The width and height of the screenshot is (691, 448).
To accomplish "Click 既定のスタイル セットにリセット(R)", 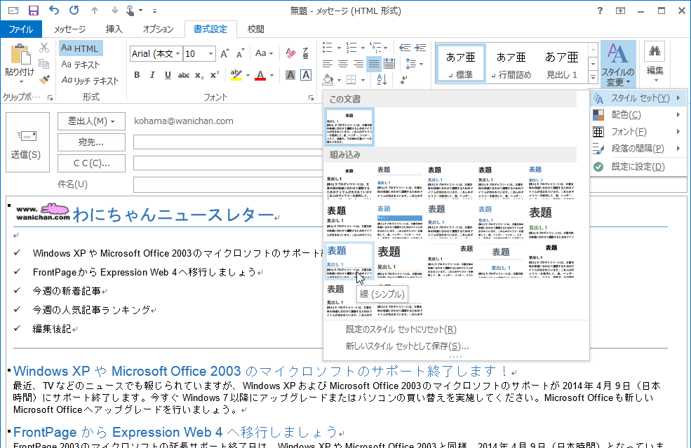I will (401, 330).
